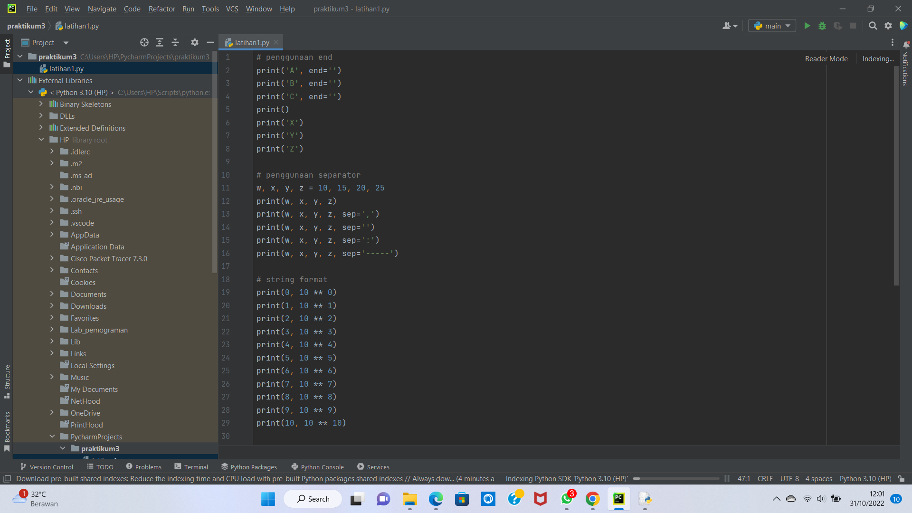Start debugging with the Debug bug icon
912x513 pixels.
point(822,26)
